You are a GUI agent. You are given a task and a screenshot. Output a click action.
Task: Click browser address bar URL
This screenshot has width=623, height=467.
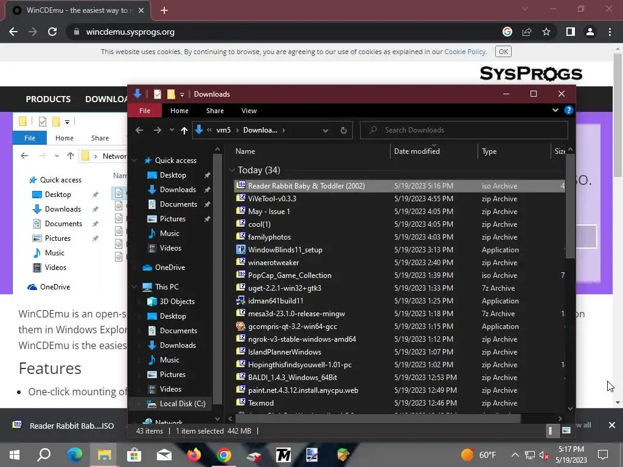pyautogui.click(x=130, y=32)
